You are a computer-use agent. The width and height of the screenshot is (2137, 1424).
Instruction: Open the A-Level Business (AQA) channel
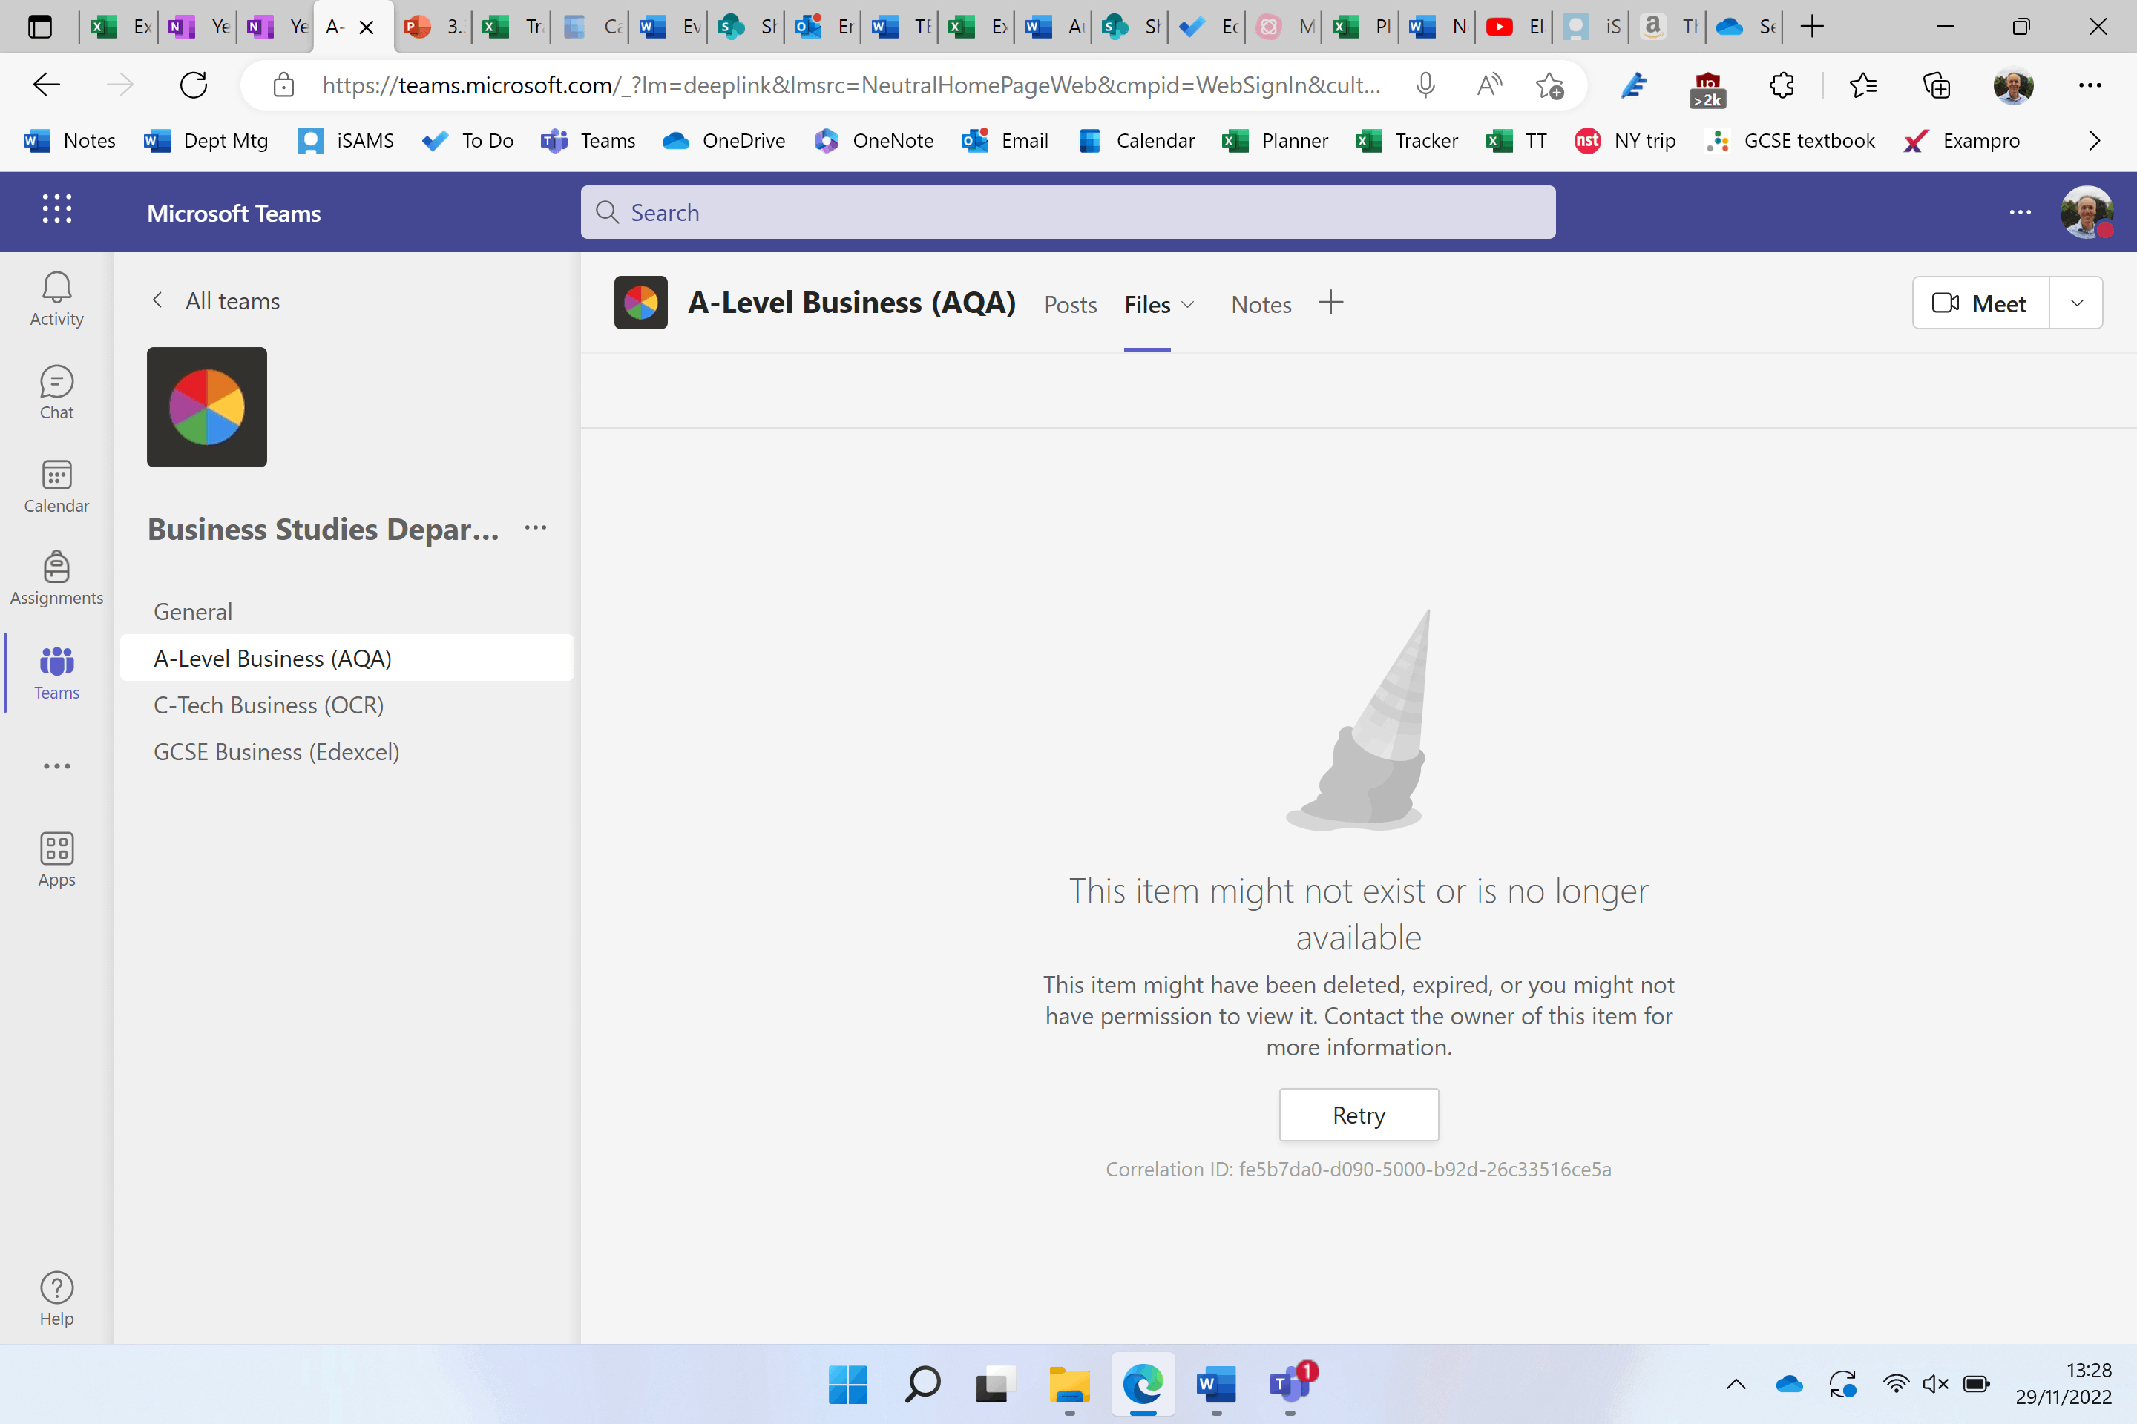click(x=347, y=658)
